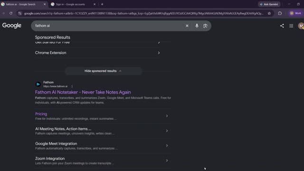Open the Google account avatar
This screenshot has width=304, height=171.
point(301,26)
